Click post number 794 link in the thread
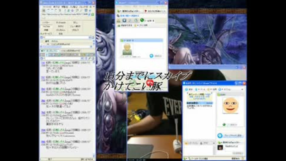The height and width of the screenshot is (161, 286). [43, 130]
